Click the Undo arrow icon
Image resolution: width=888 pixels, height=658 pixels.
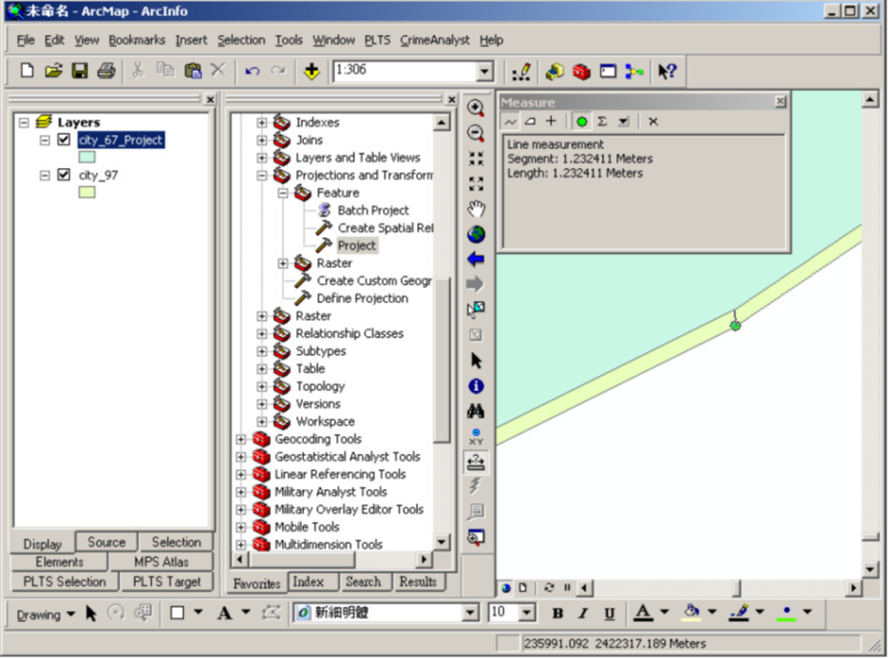pyautogui.click(x=253, y=71)
